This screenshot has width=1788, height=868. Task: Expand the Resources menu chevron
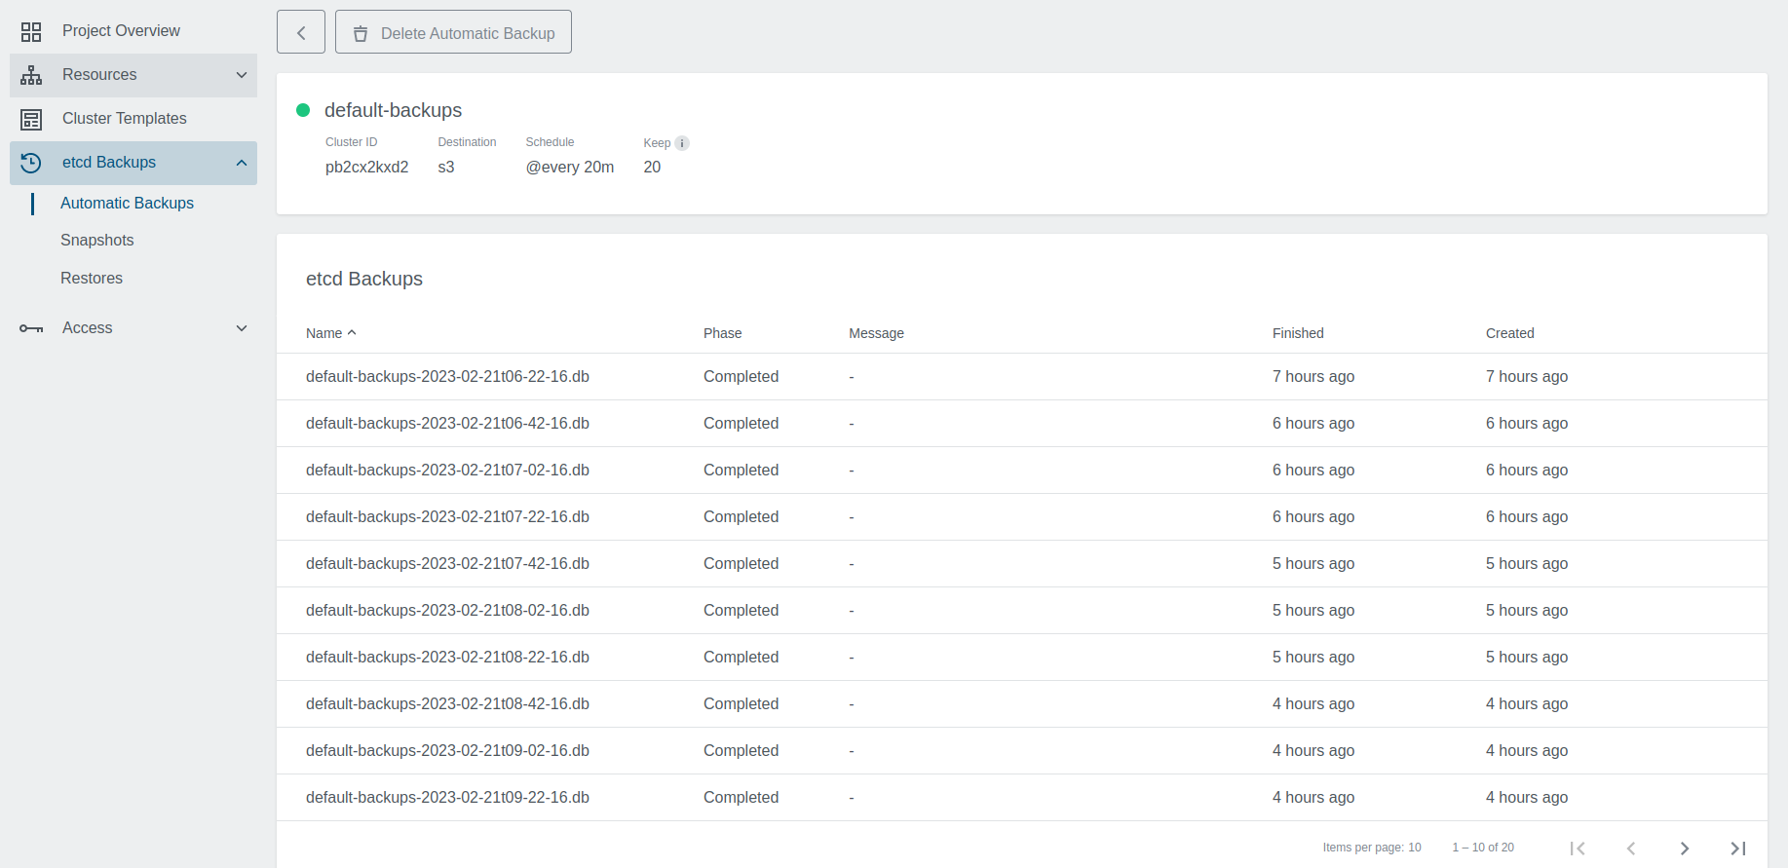tap(242, 75)
